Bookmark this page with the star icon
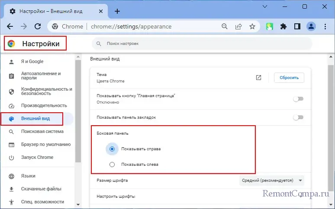 [x=252, y=26]
